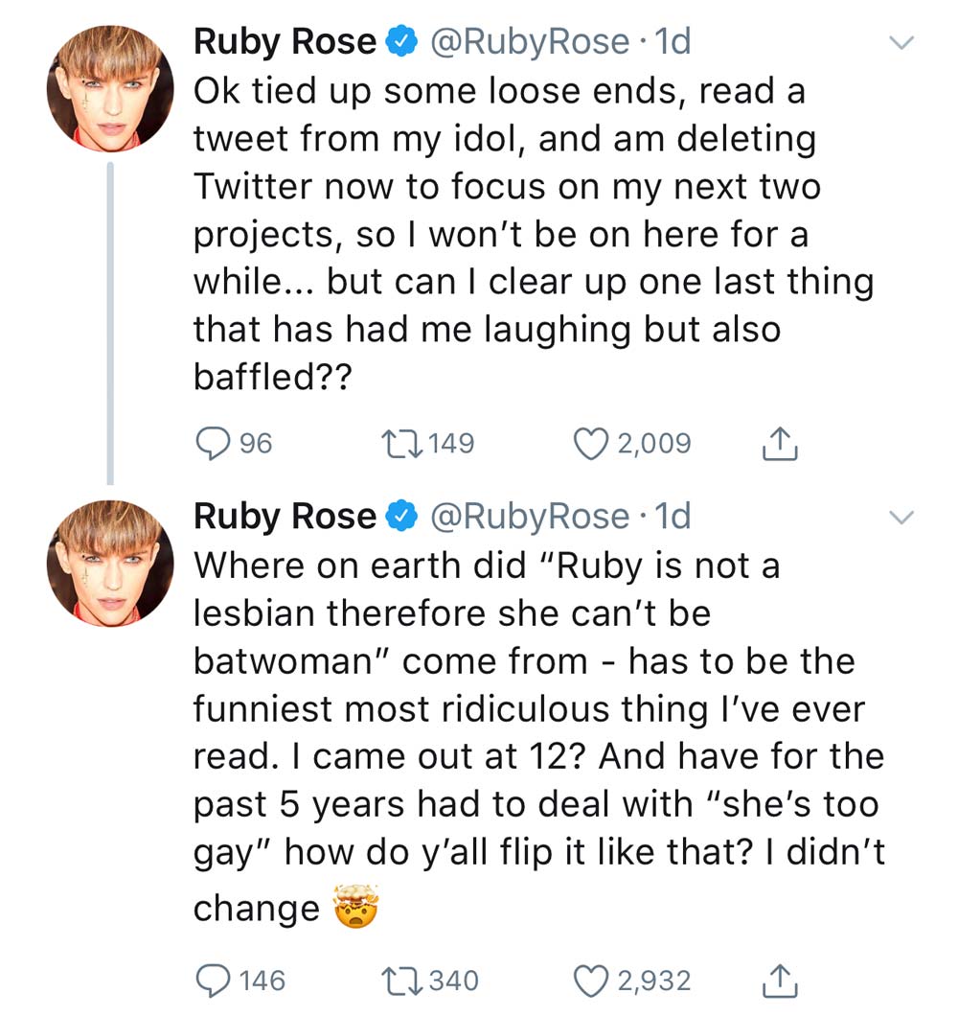Open replies on the tweet with 146 comments
Viewport: 958px width, 1016px height.
209,980
